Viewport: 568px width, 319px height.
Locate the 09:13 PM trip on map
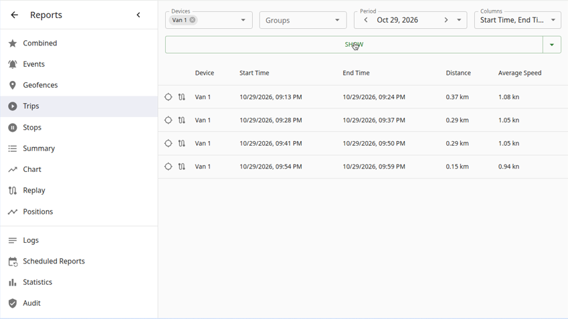(x=169, y=97)
